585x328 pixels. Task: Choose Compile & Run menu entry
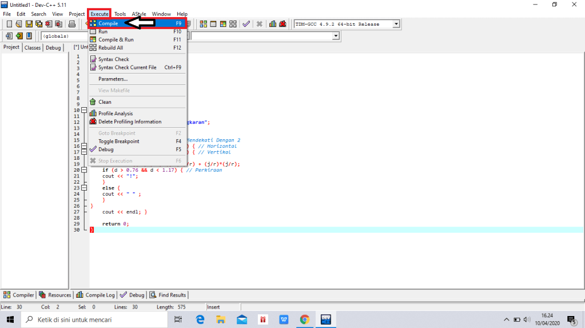116,40
